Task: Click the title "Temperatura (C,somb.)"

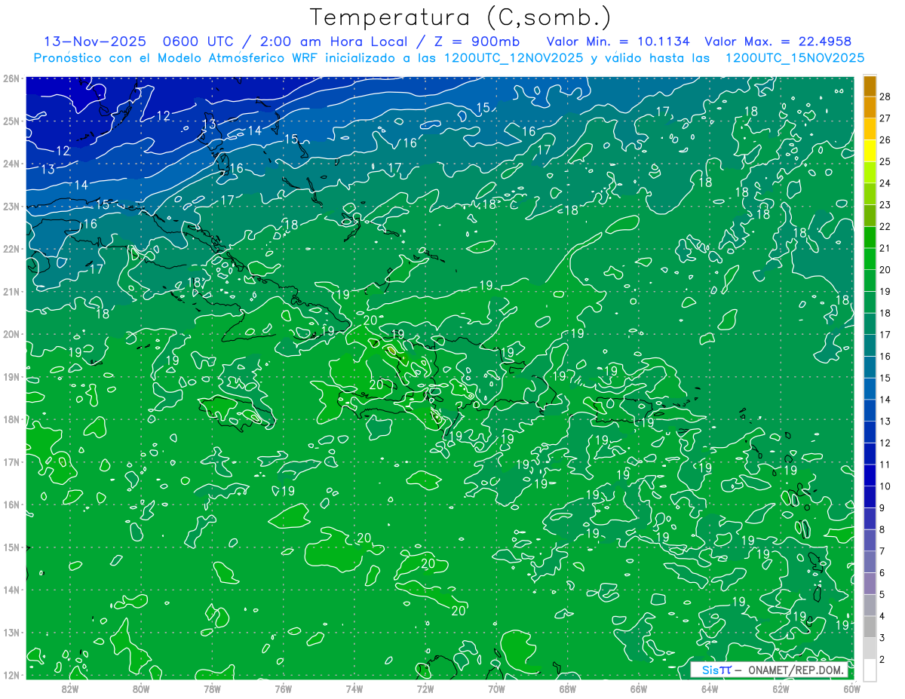Action: (x=460, y=17)
